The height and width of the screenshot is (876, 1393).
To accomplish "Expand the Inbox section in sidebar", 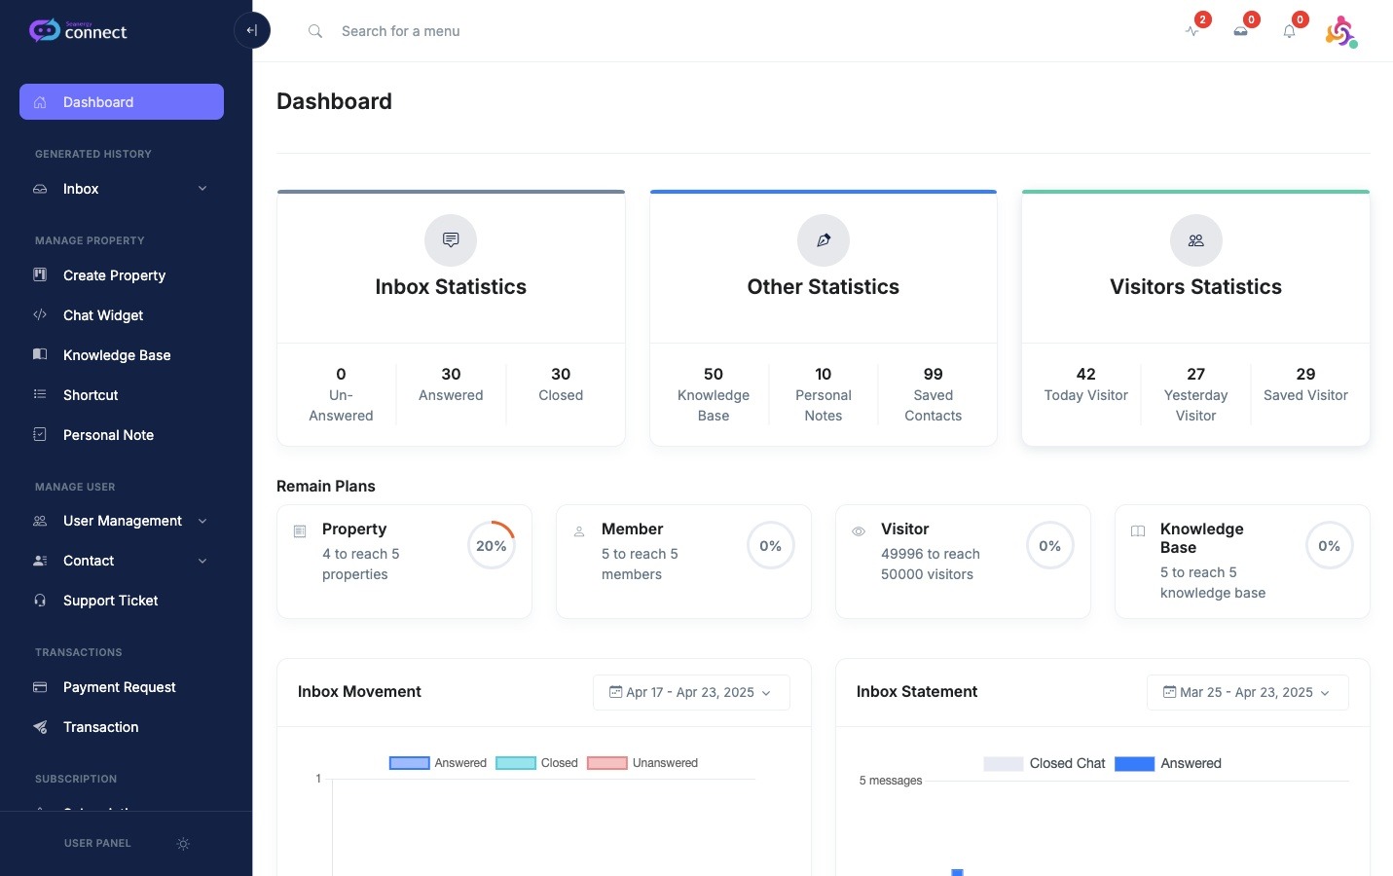I will click(x=121, y=189).
